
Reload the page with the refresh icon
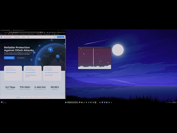pos(4,32)
